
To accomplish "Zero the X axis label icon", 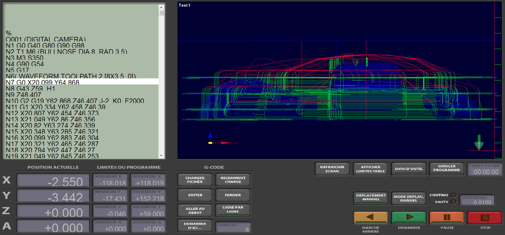I will (7, 180).
